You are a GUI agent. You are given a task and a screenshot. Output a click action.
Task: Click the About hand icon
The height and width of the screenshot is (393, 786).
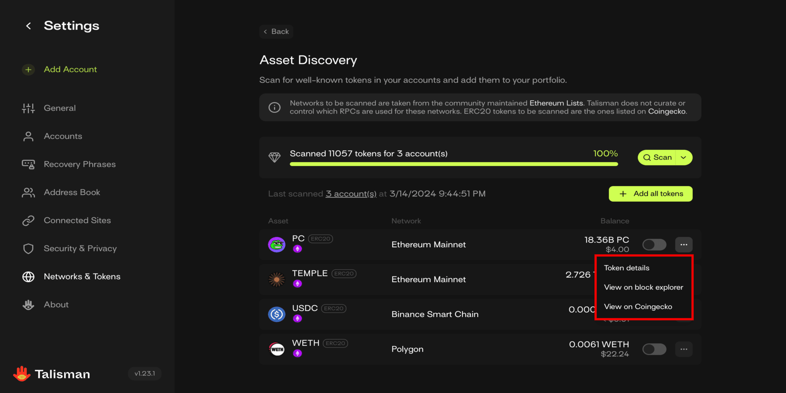tap(28, 305)
